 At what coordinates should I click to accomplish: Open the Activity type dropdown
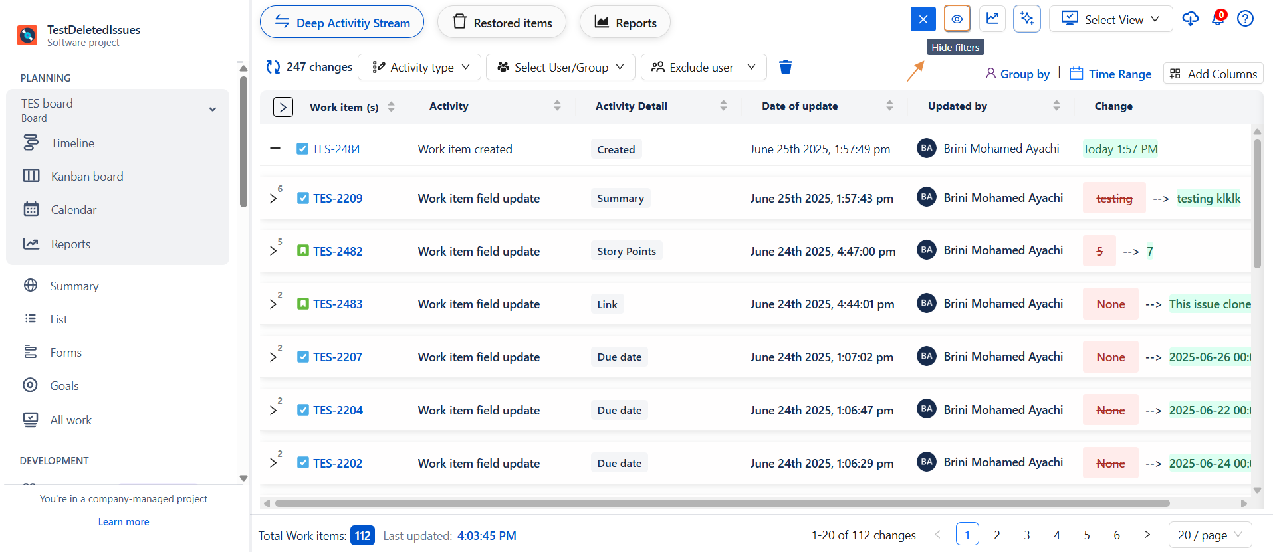(419, 67)
